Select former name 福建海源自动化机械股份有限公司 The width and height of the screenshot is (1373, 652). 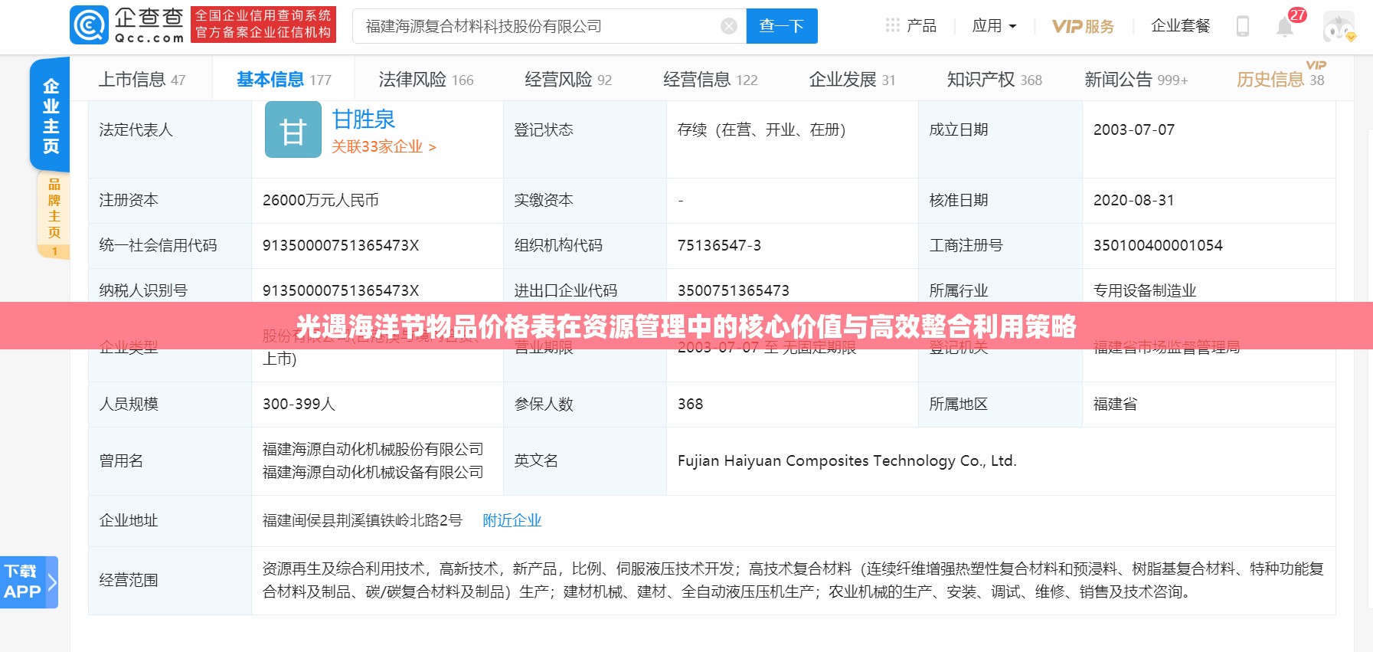pos(373,449)
